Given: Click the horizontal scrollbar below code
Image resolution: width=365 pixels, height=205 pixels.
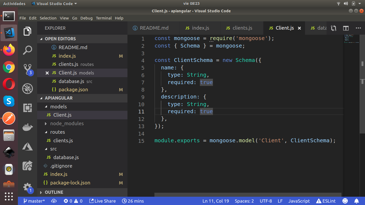Looking at the screenshot, I should click(248, 195).
